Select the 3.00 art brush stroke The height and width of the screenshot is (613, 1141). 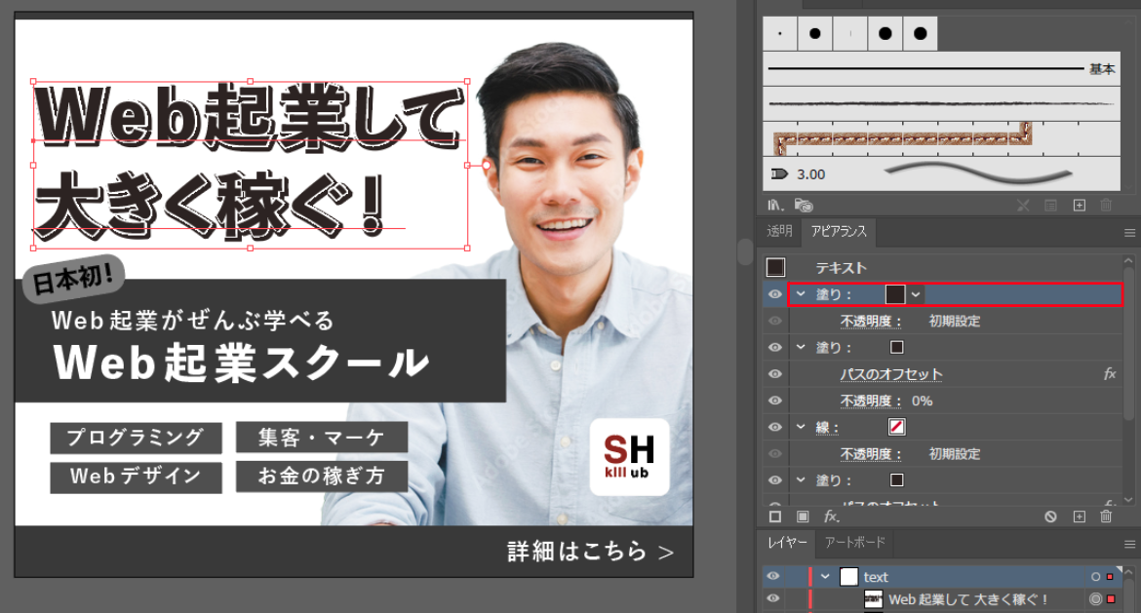942,173
